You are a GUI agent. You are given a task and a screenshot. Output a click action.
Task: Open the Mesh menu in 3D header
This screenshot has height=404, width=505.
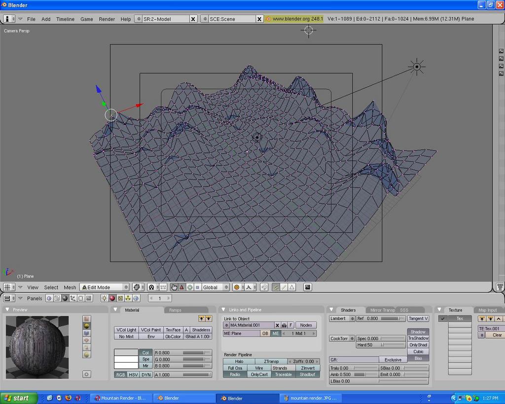pyautogui.click(x=70, y=288)
